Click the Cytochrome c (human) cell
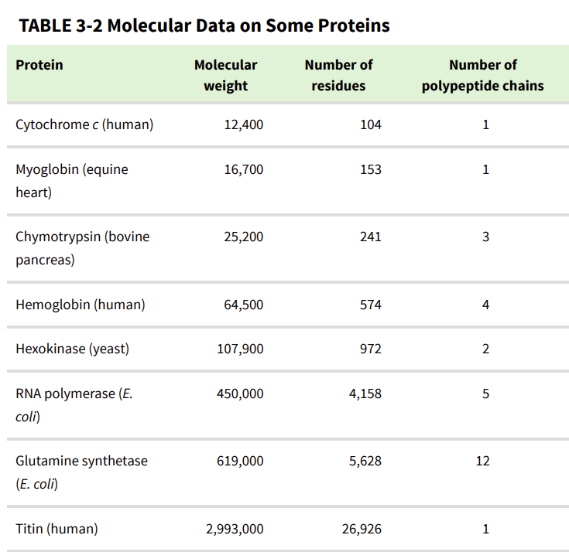Screen dimensions: 569x552 coord(84,124)
